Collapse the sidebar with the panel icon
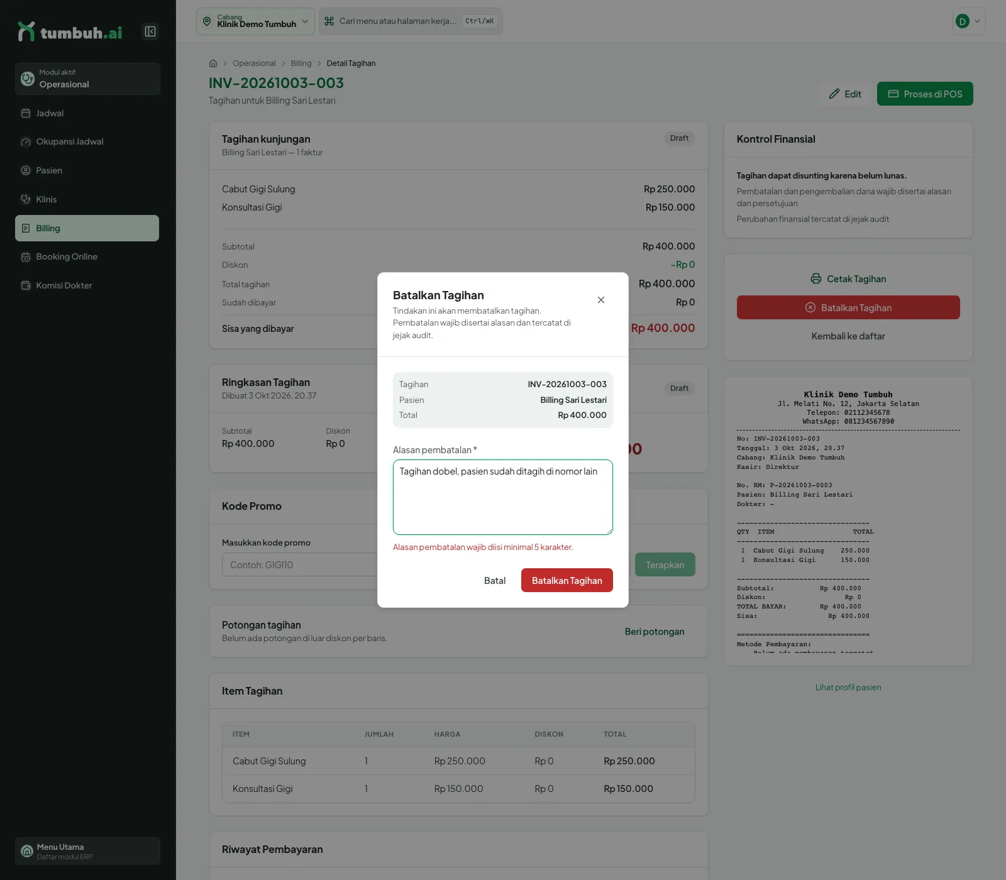1006x880 pixels. (150, 31)
